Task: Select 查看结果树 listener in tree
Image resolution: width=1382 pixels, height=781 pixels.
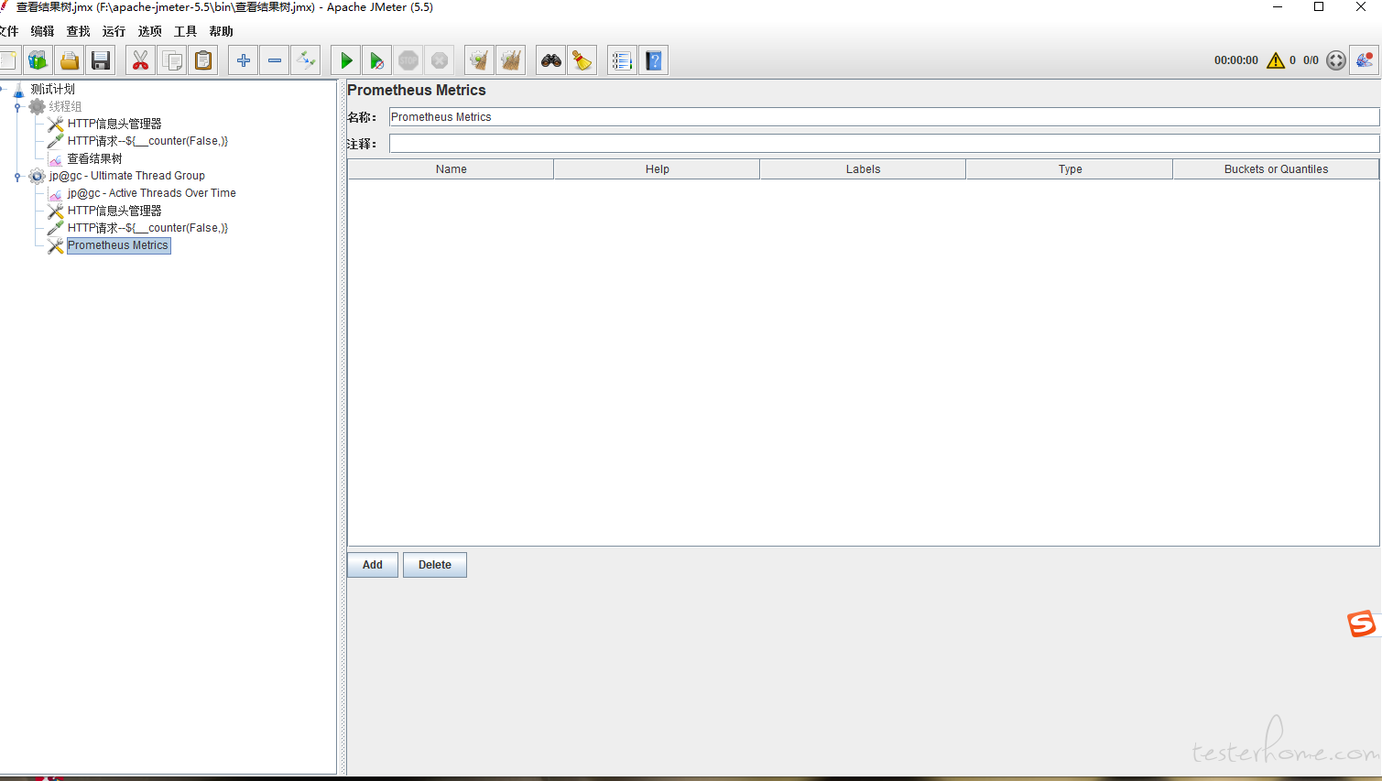Action: point(94,158)
